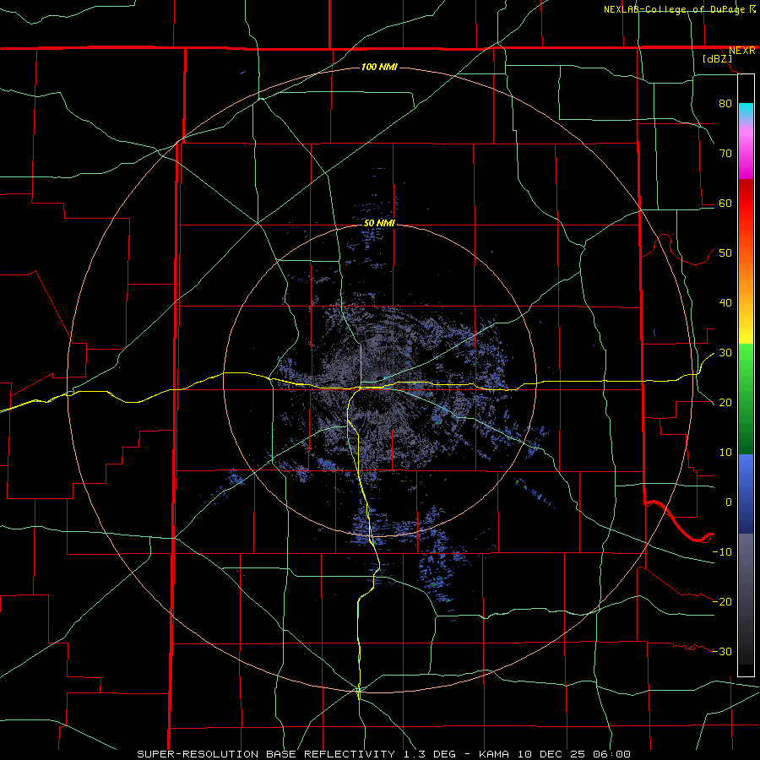The image size is (760, 760).
Task: Click the 10 value on dBZ scale
Action: pos(725,453)
